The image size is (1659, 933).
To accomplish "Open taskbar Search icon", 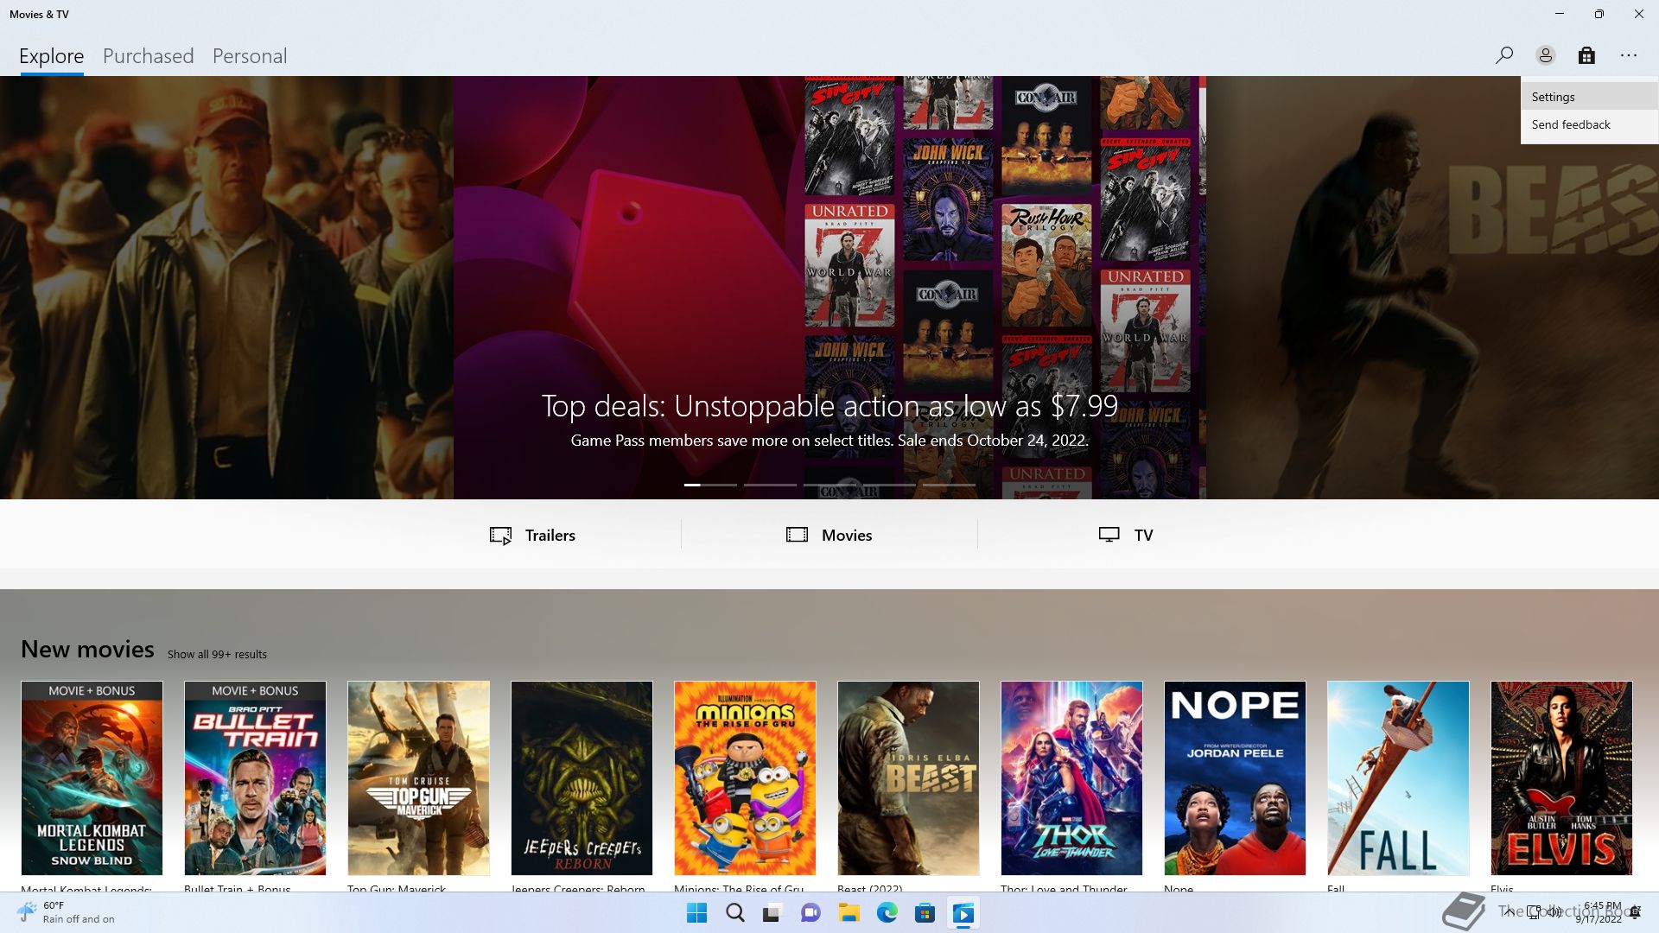I will click(735, 913).
